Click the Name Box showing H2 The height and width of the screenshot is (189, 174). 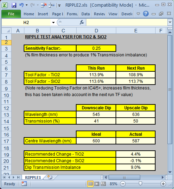click(26, 22)
